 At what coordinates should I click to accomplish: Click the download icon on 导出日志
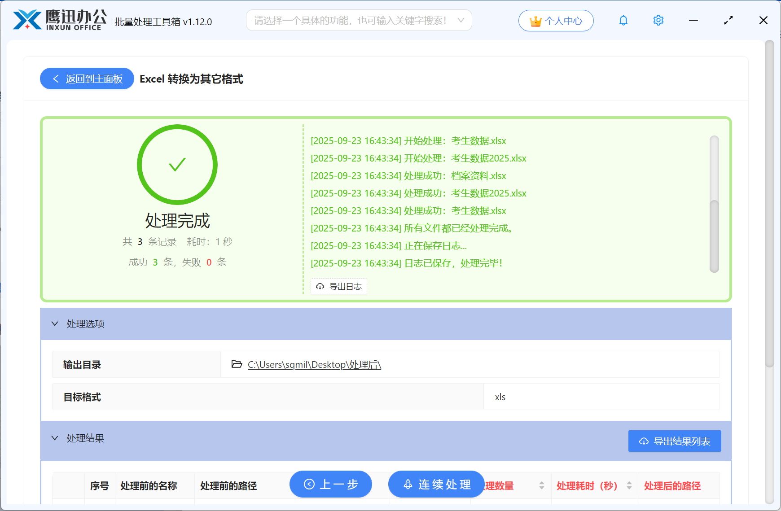point(320,286)
